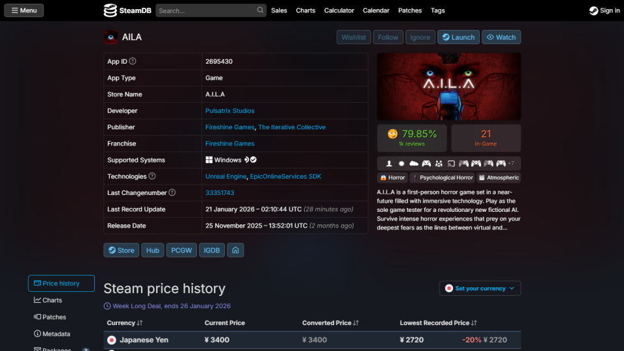This screenshot has width=624, height=351.
Task: Open the community Hub button
Action: tap(152, 250)
